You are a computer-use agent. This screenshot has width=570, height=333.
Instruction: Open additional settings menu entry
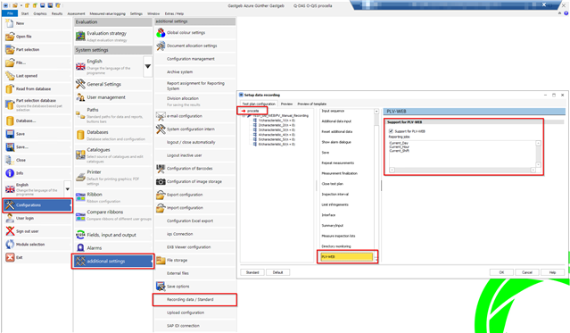click(113, 262)
